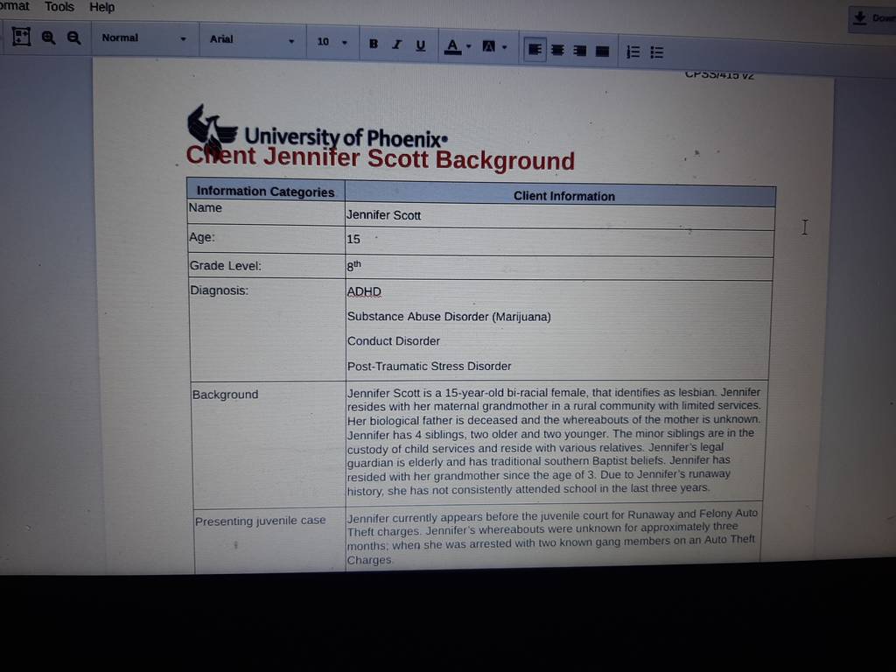Click the Information Categories column header
This screenshot has width=896, height=672.
point(266,192)
